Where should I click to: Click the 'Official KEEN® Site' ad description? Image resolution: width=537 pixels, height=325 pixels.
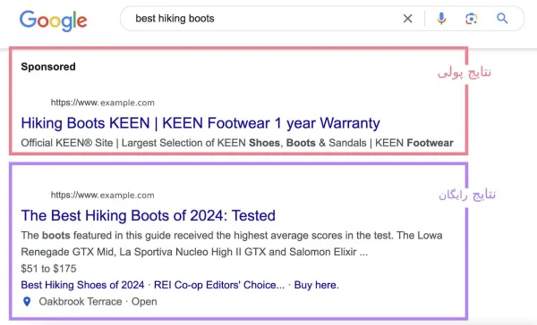pyautogui.click(x=67, y=143)
